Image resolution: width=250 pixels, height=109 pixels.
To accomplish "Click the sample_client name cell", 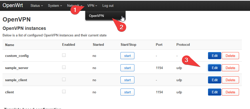I will [x=16, y=80].
